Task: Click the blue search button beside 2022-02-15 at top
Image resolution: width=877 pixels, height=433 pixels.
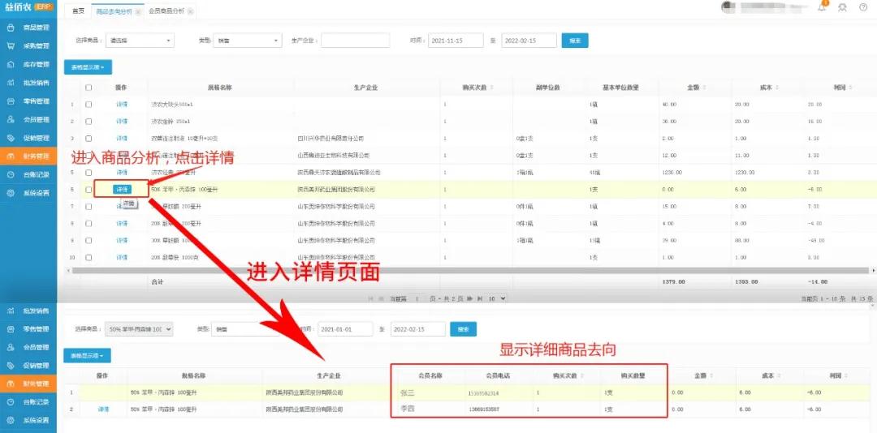Action: (575, 41)
